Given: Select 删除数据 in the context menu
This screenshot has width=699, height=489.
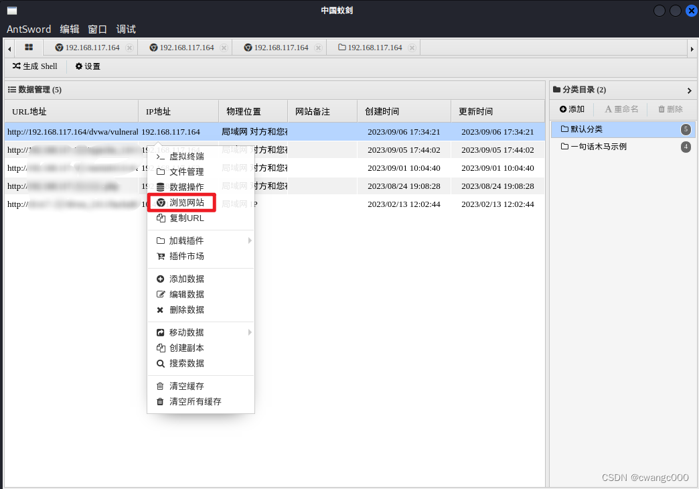Looking at the screenshot, I should (x=201, y=309).
